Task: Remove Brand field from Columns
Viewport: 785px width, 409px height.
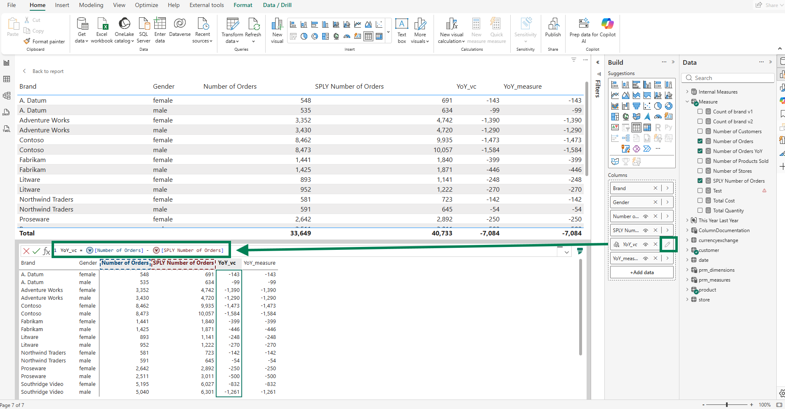Action: (x=655, y=188)
